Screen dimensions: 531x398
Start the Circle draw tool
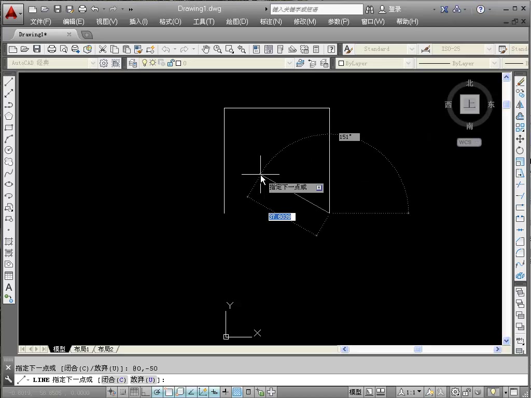click(x=8, y=150)
